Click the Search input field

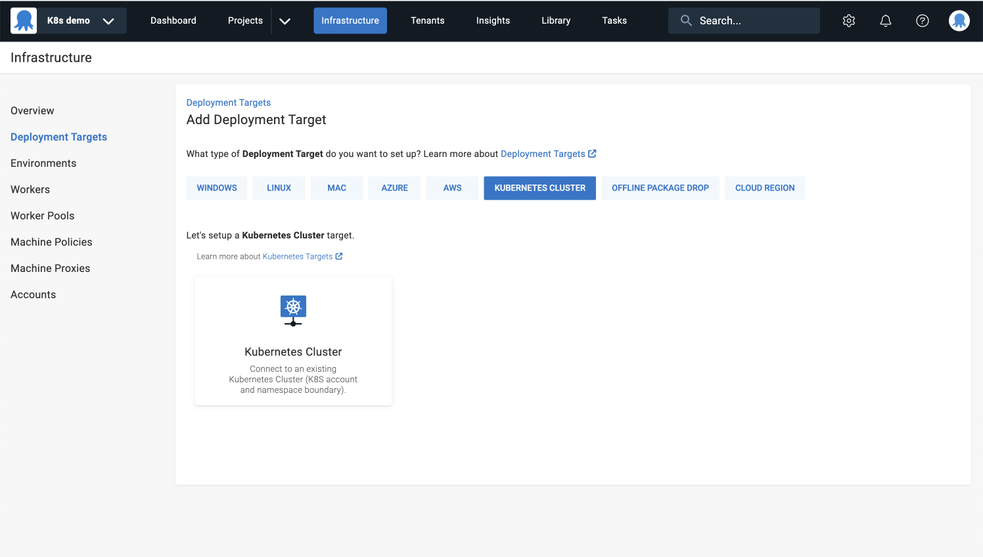pos(743,20)
